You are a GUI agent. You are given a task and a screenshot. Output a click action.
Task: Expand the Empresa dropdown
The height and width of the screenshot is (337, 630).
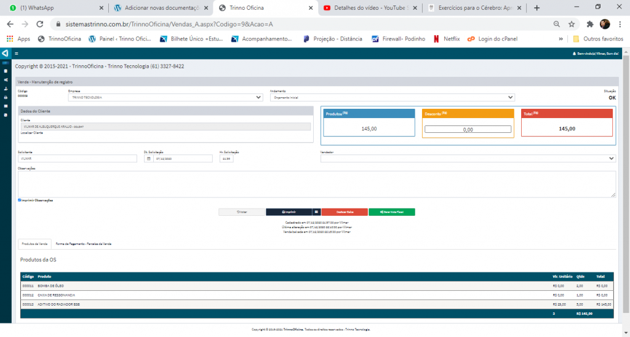(x=165, y=97)
